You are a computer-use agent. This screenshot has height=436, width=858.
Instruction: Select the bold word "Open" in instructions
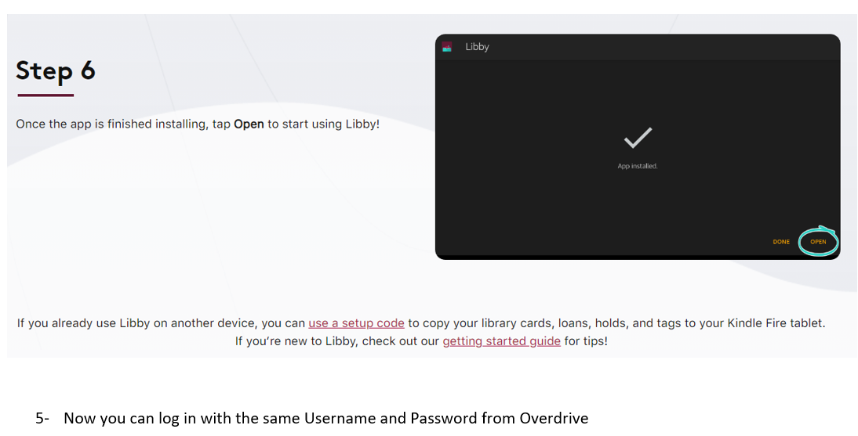tap(249, 124)
